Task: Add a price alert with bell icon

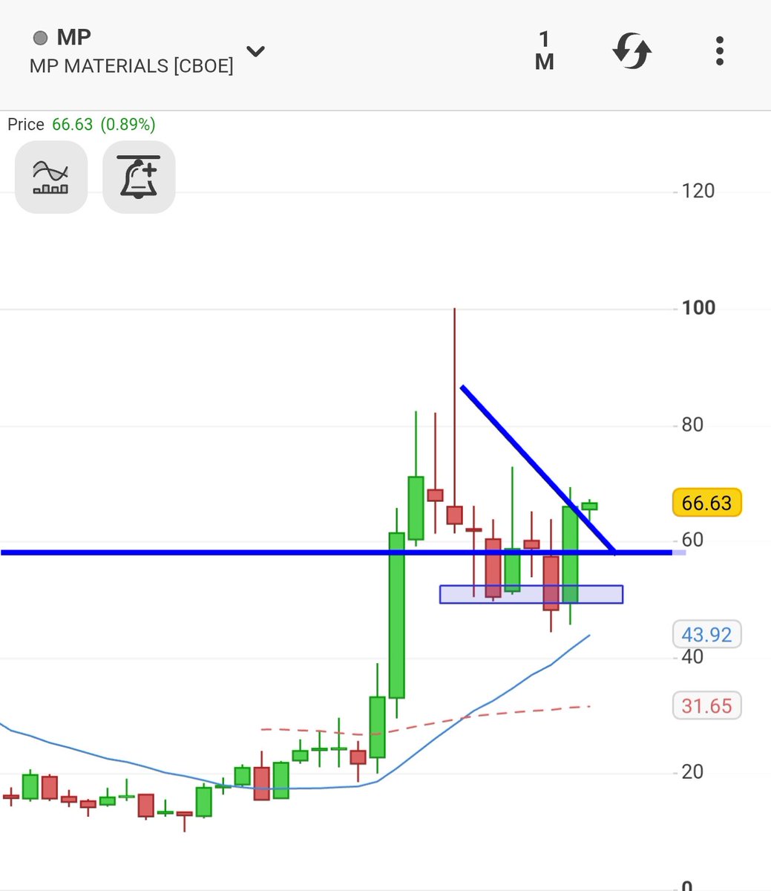Action: (x=139, y=177)
